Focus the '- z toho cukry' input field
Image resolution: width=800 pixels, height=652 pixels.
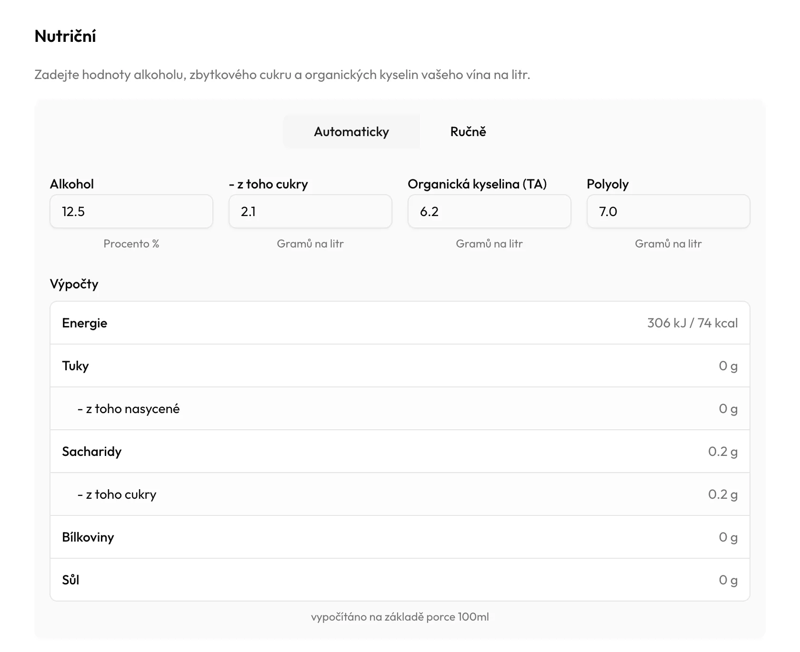pos(310,211)
